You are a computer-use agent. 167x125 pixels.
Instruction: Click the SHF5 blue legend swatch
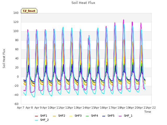104,116
